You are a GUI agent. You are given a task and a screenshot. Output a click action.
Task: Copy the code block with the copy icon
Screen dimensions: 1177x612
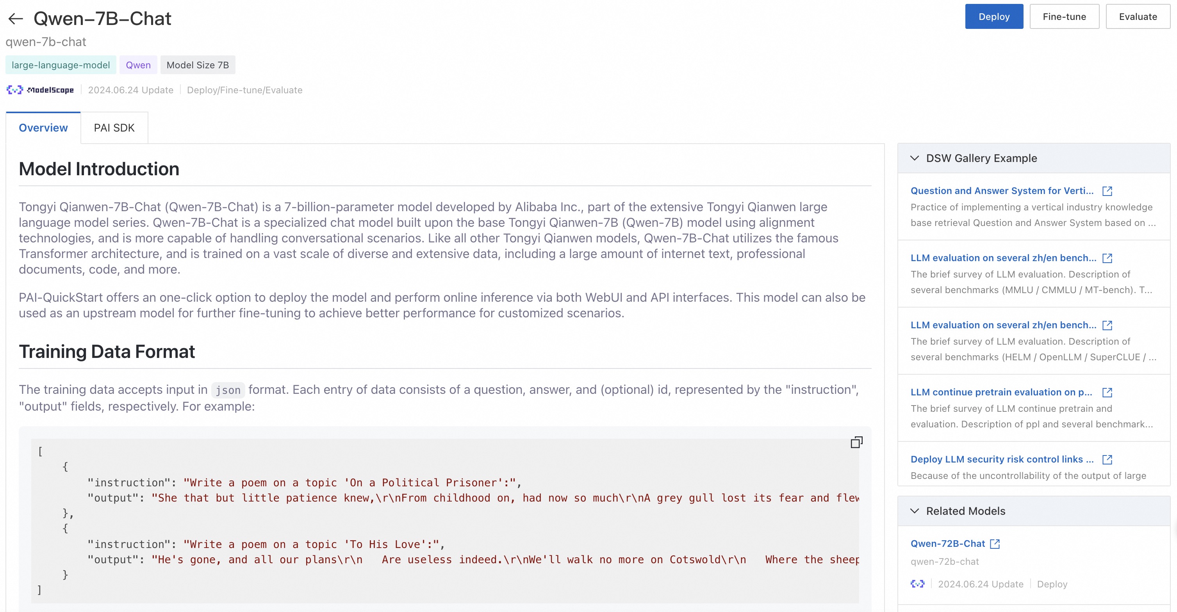(856, 442)
